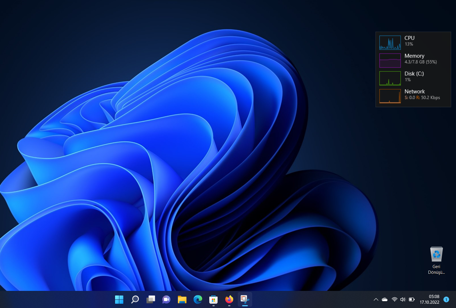Click the battery icon in system tray

(x=411, y=299)
